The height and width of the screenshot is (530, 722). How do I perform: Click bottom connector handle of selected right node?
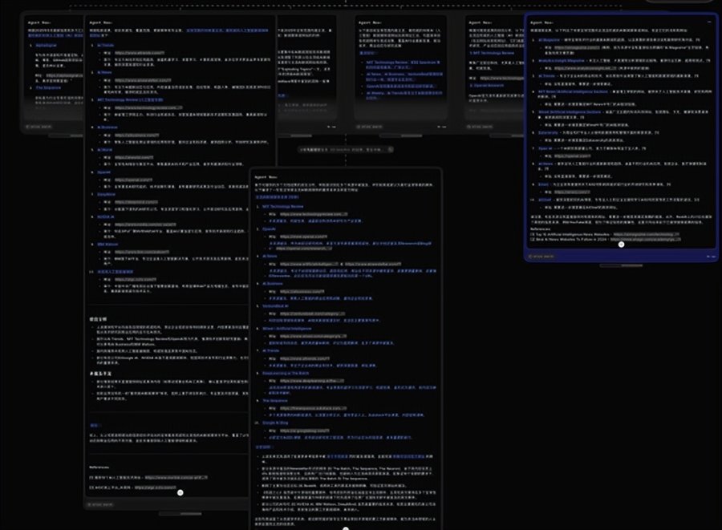tap(621, 244)
